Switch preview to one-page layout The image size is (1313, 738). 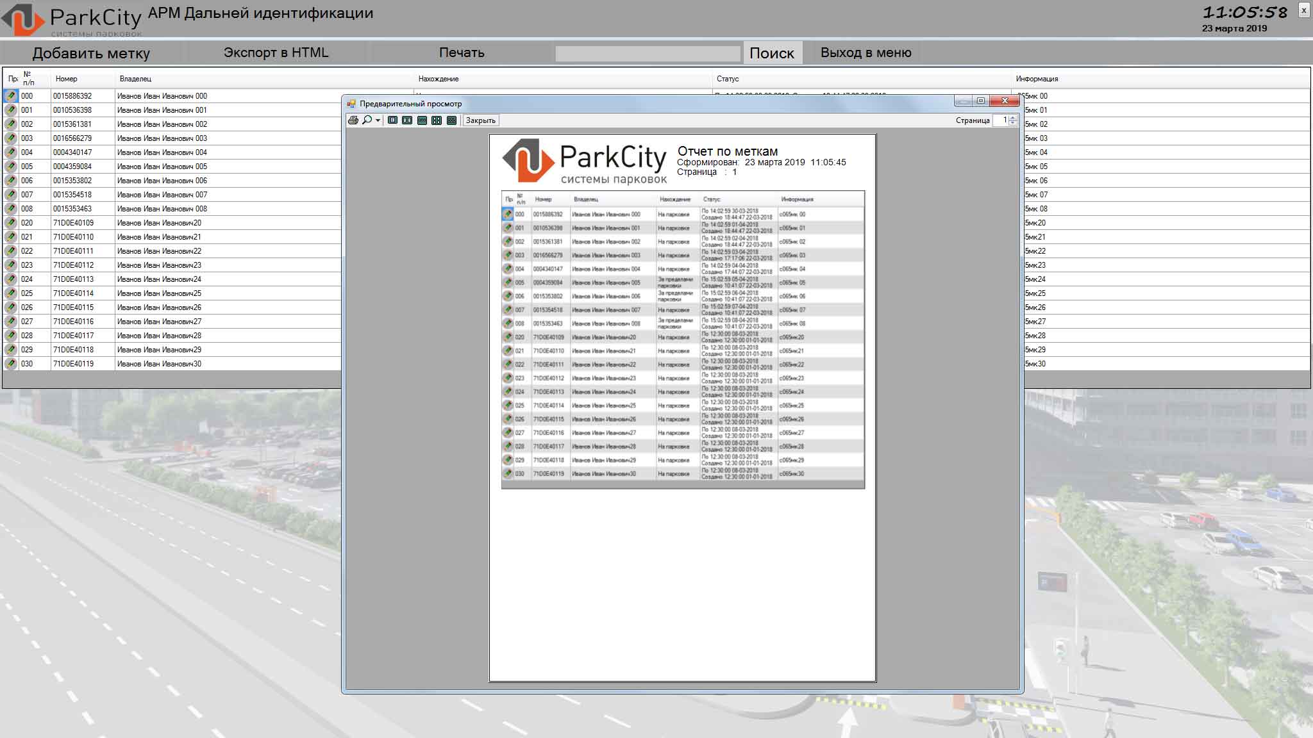click(x=392, y=120)
